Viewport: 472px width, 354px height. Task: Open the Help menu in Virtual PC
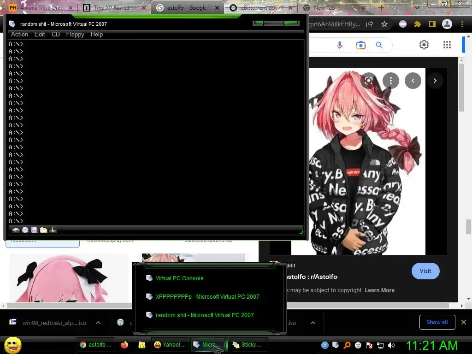point(97,34)
